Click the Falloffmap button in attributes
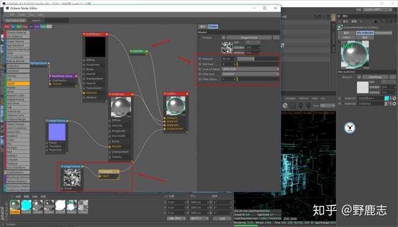The height and width of the screenshot is (227, 398). coord(375,77)
